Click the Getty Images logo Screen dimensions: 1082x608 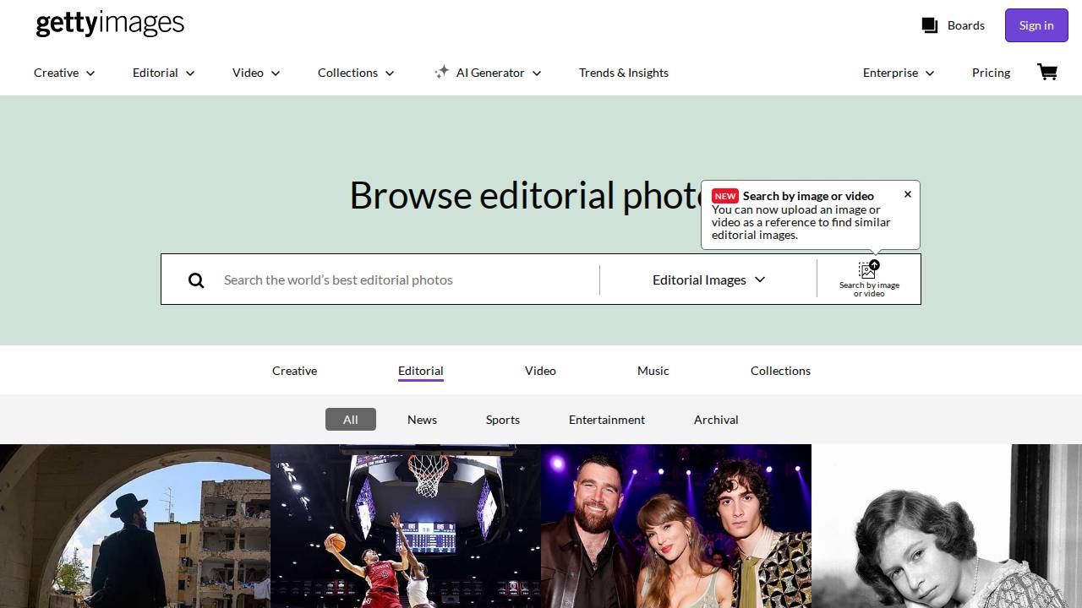click(110, 24)
